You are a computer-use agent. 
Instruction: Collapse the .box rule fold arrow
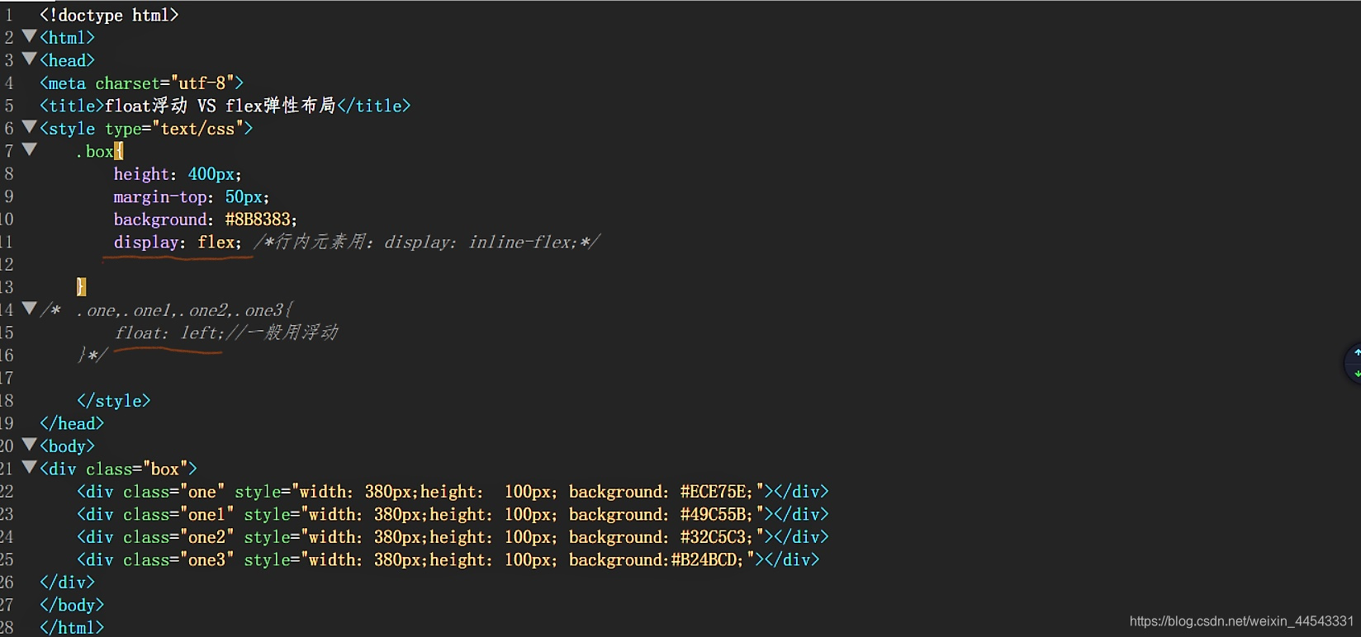coord(30,149)
